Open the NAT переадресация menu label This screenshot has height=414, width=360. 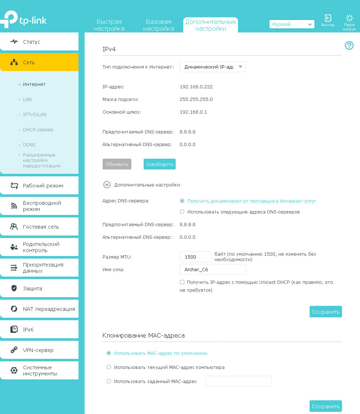(49, 309)
